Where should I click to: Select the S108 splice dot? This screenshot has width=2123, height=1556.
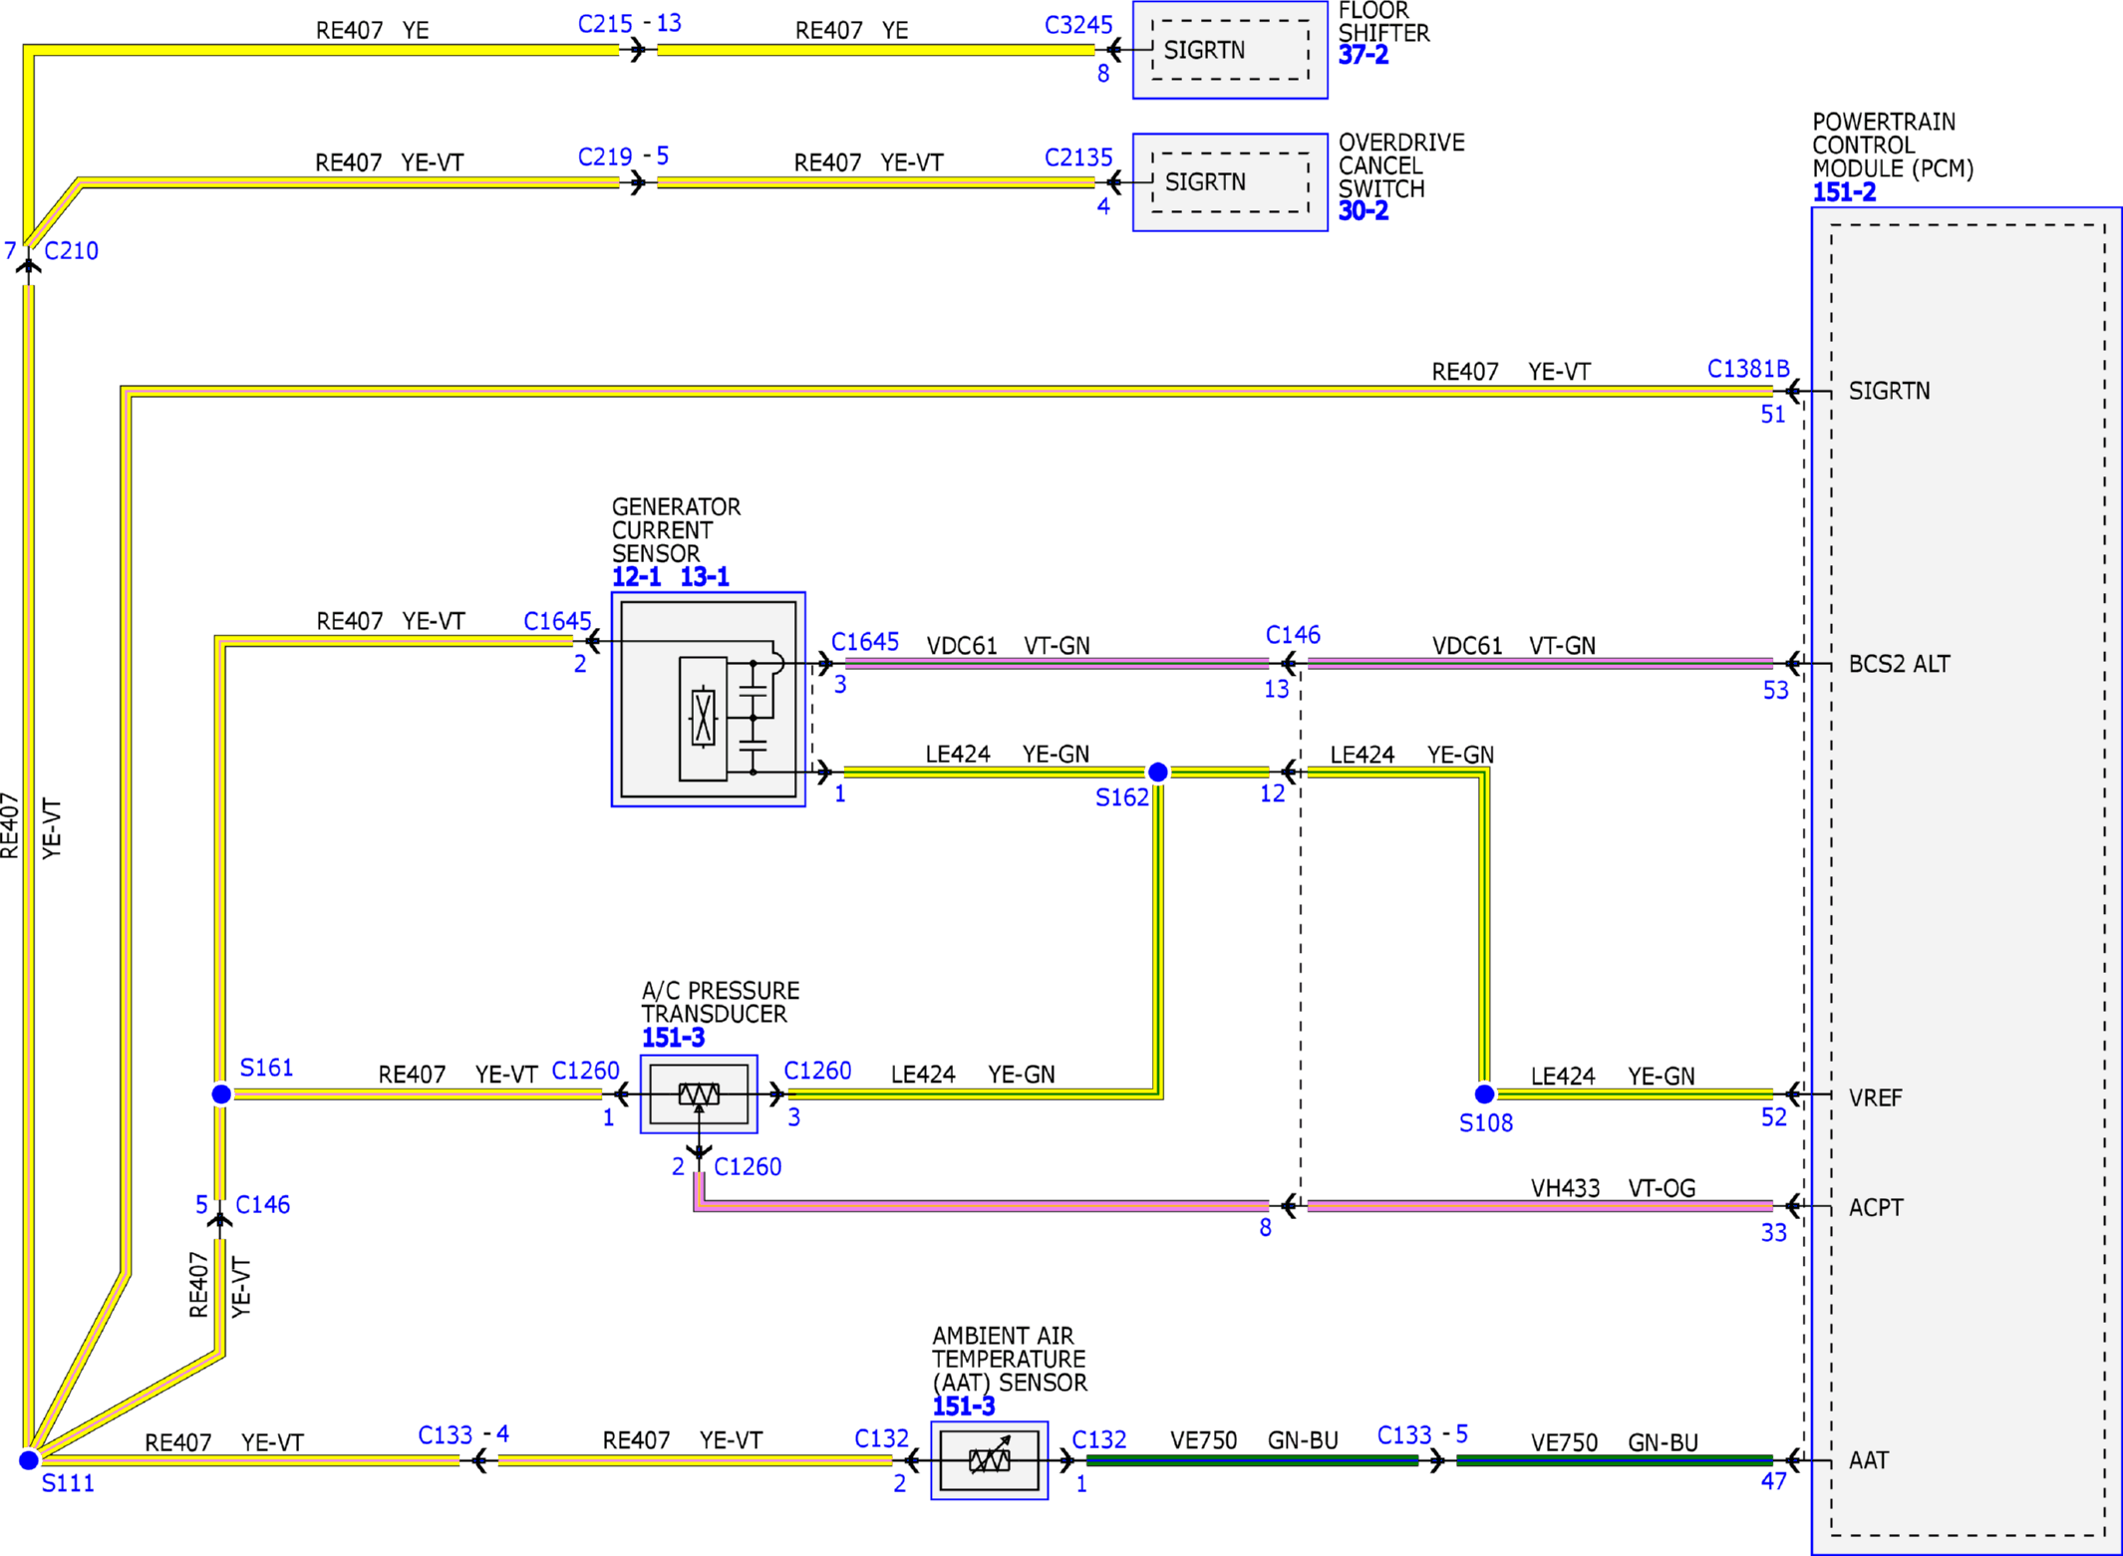click(x=1484, y=1094)
